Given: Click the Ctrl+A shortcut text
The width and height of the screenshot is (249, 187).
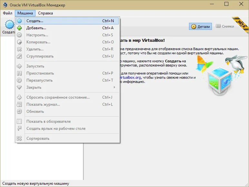Looking at the screenshot, I should pyautogui.click(x=108, y=28).
